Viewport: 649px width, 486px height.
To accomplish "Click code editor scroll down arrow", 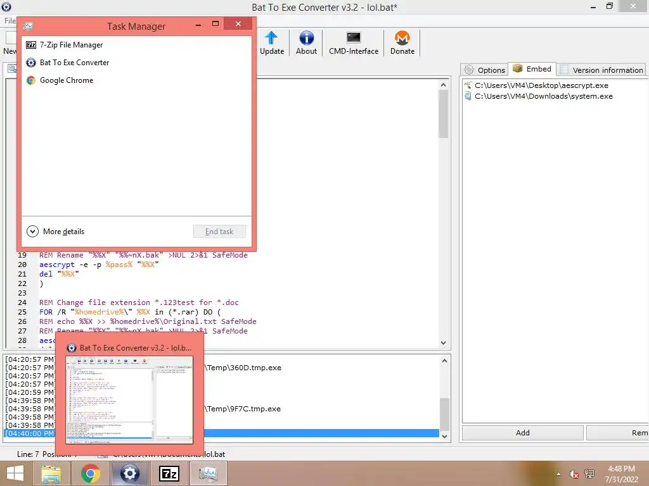I will pos(443,342).
